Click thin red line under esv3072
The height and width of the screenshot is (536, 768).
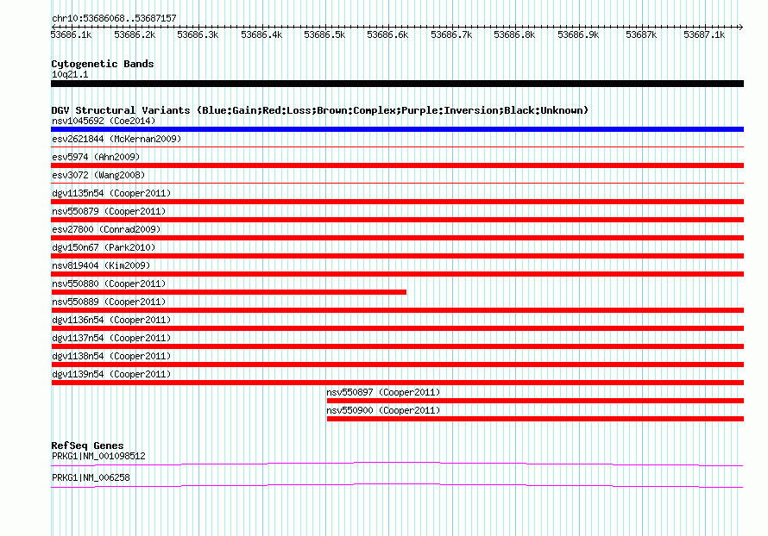point(397,183)
